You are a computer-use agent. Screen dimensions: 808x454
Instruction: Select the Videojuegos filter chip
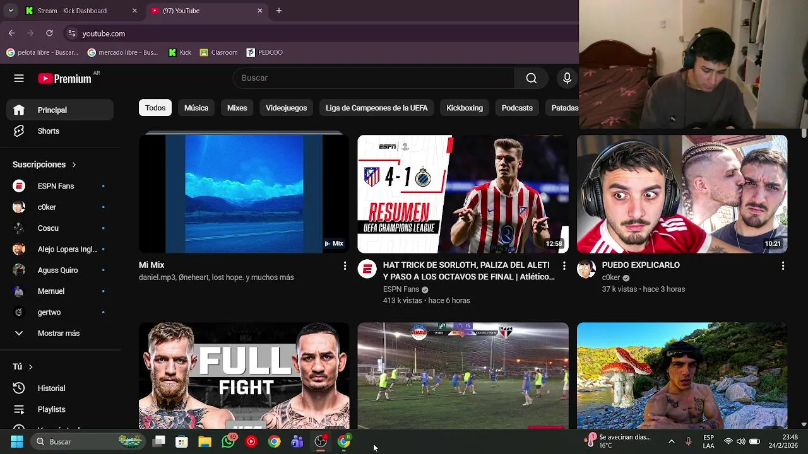[286, 108]
